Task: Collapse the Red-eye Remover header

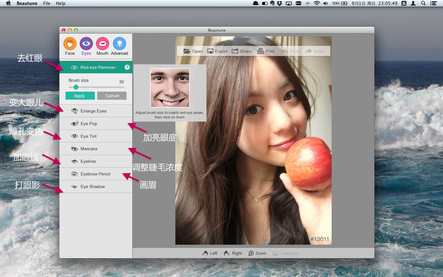Action: point(96,67)
